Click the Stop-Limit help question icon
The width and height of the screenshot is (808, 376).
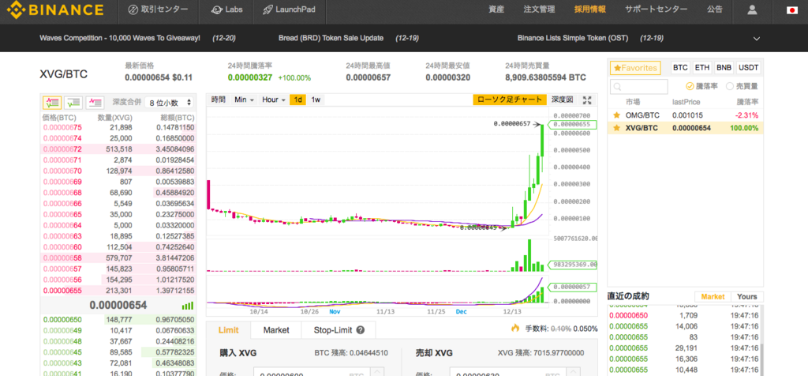pos(361,330)
